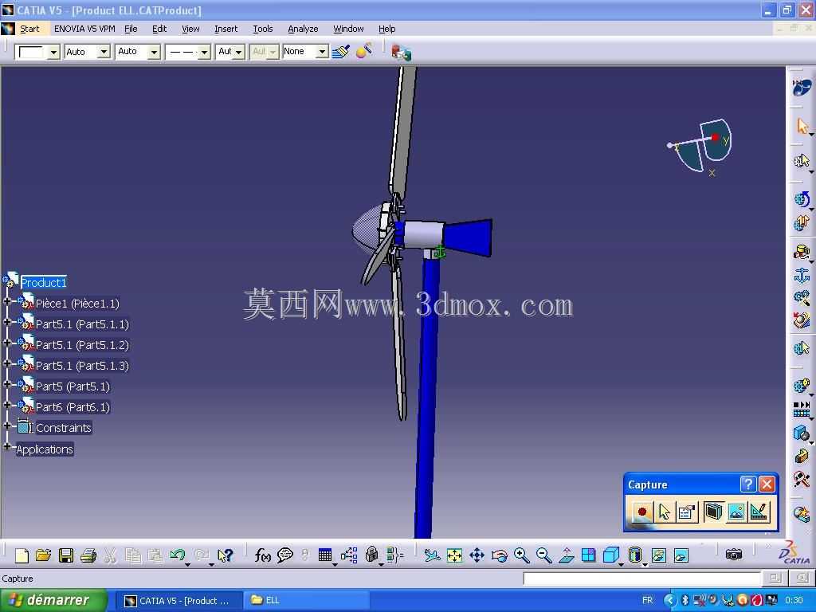This screenshot has width=816, height=612.
Task: Click the Clash detection hammer icon
Action: (802, 477)
